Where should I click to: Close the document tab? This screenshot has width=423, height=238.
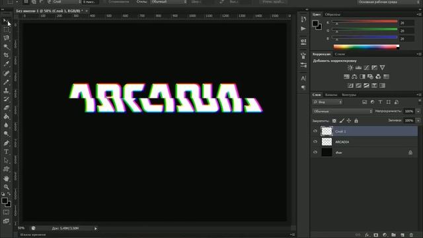[87, 11]
